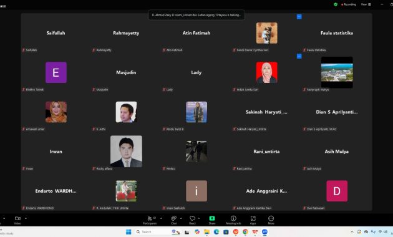Click the campus aerial photo thumbnail
The image size is (393, 237).
tap(337, 72)
